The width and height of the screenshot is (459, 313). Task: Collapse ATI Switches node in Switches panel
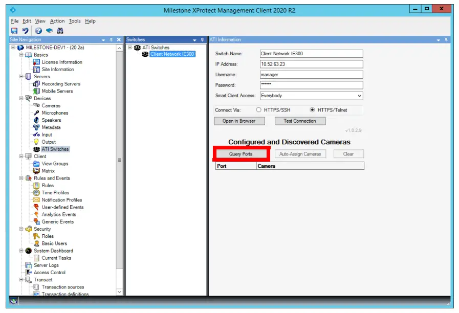130,48
